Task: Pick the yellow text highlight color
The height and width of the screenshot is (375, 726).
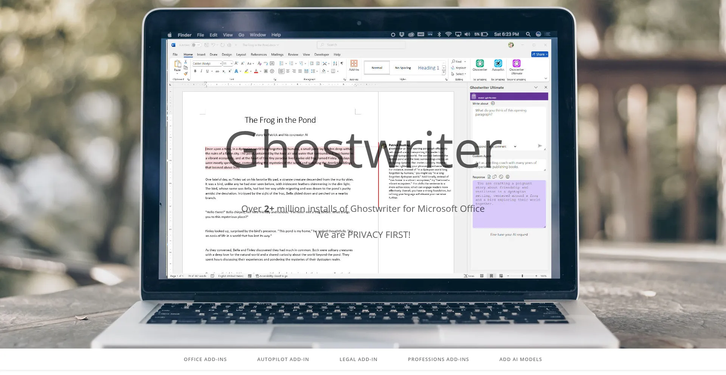Action: tap(247, 71)
